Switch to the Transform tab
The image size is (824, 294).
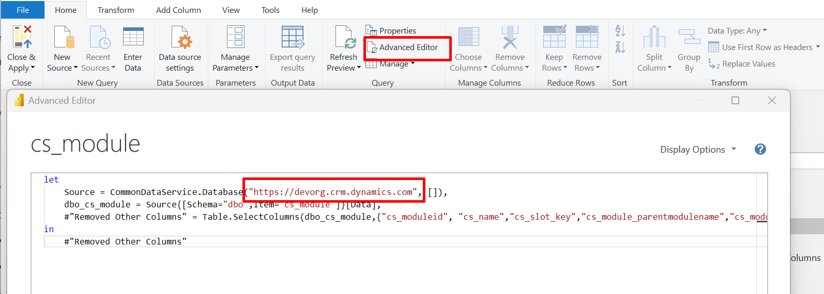116,10
